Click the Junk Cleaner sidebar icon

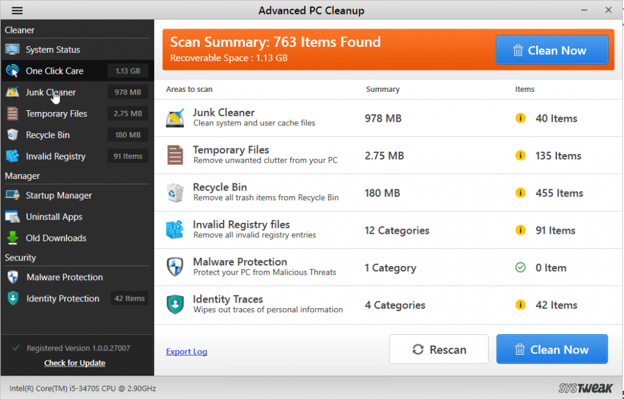12,93
